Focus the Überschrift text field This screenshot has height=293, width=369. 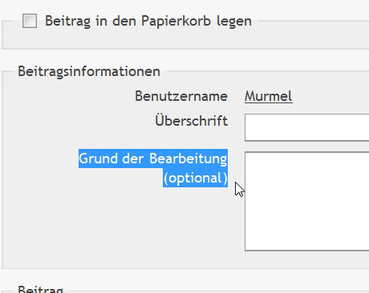click(x=306, y=127)
